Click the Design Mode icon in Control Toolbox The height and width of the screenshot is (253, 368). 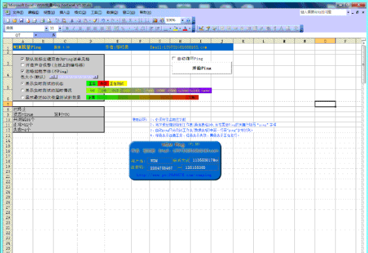point(201,29)
